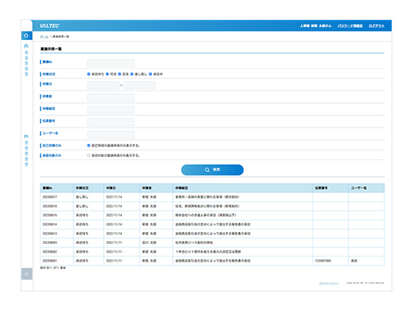Click the first group icon in the sidebar
413x310 pixels.
tap(26, 46)
